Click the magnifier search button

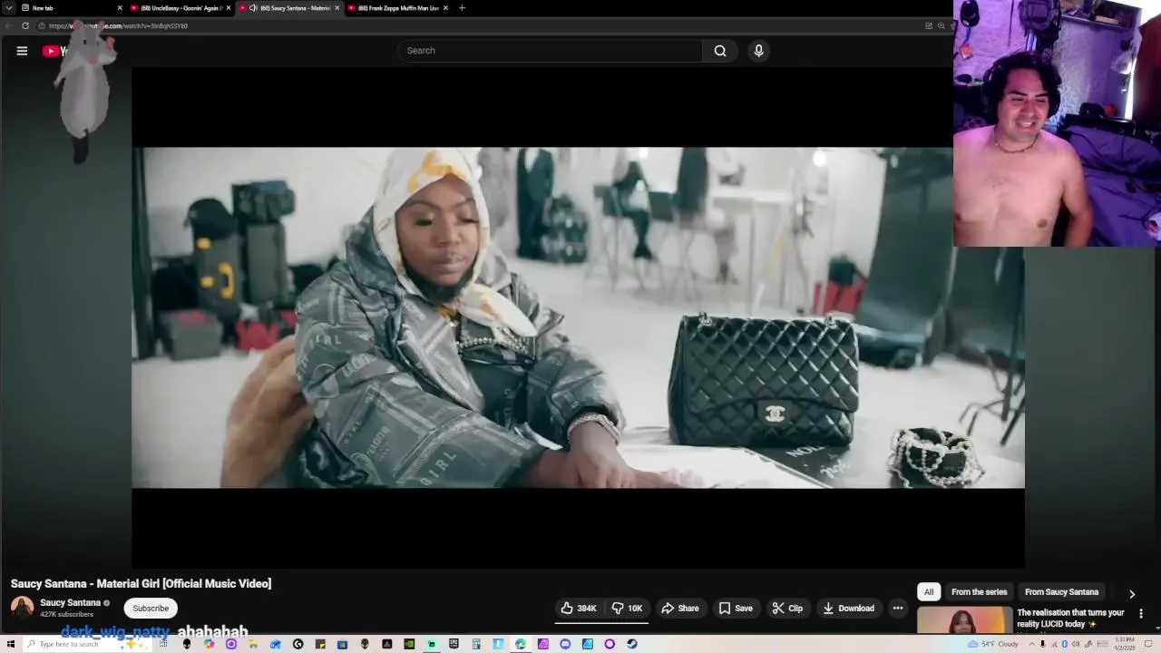point(720,51)
